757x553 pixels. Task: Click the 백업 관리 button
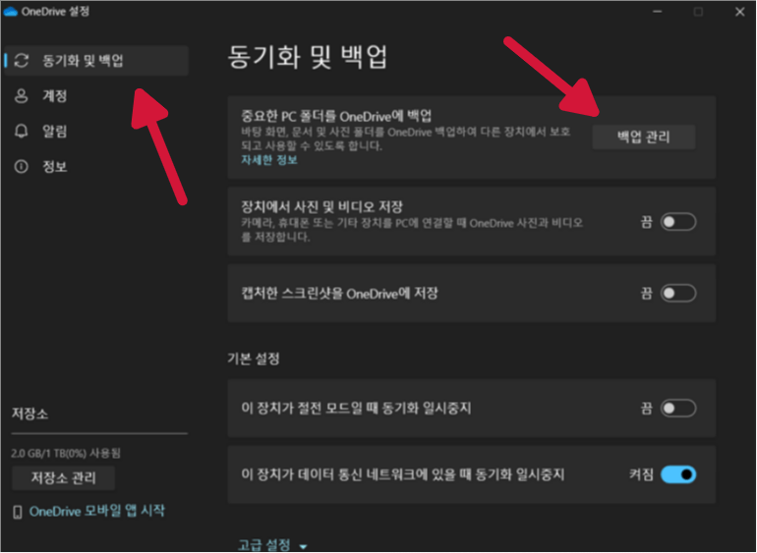coord(644,138)
